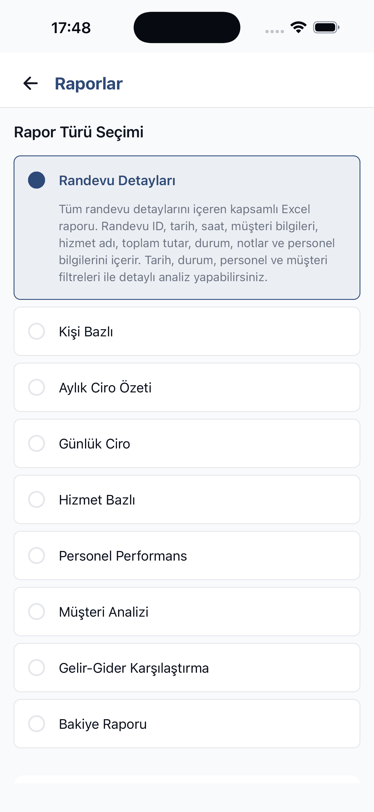
Task: Open the Raporlar header title
Action: click(89, 84)
